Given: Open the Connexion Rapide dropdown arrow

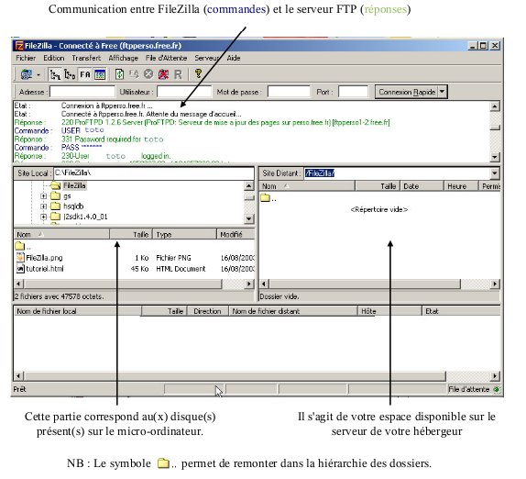Looking at the screenshot, I should (443, 92).
